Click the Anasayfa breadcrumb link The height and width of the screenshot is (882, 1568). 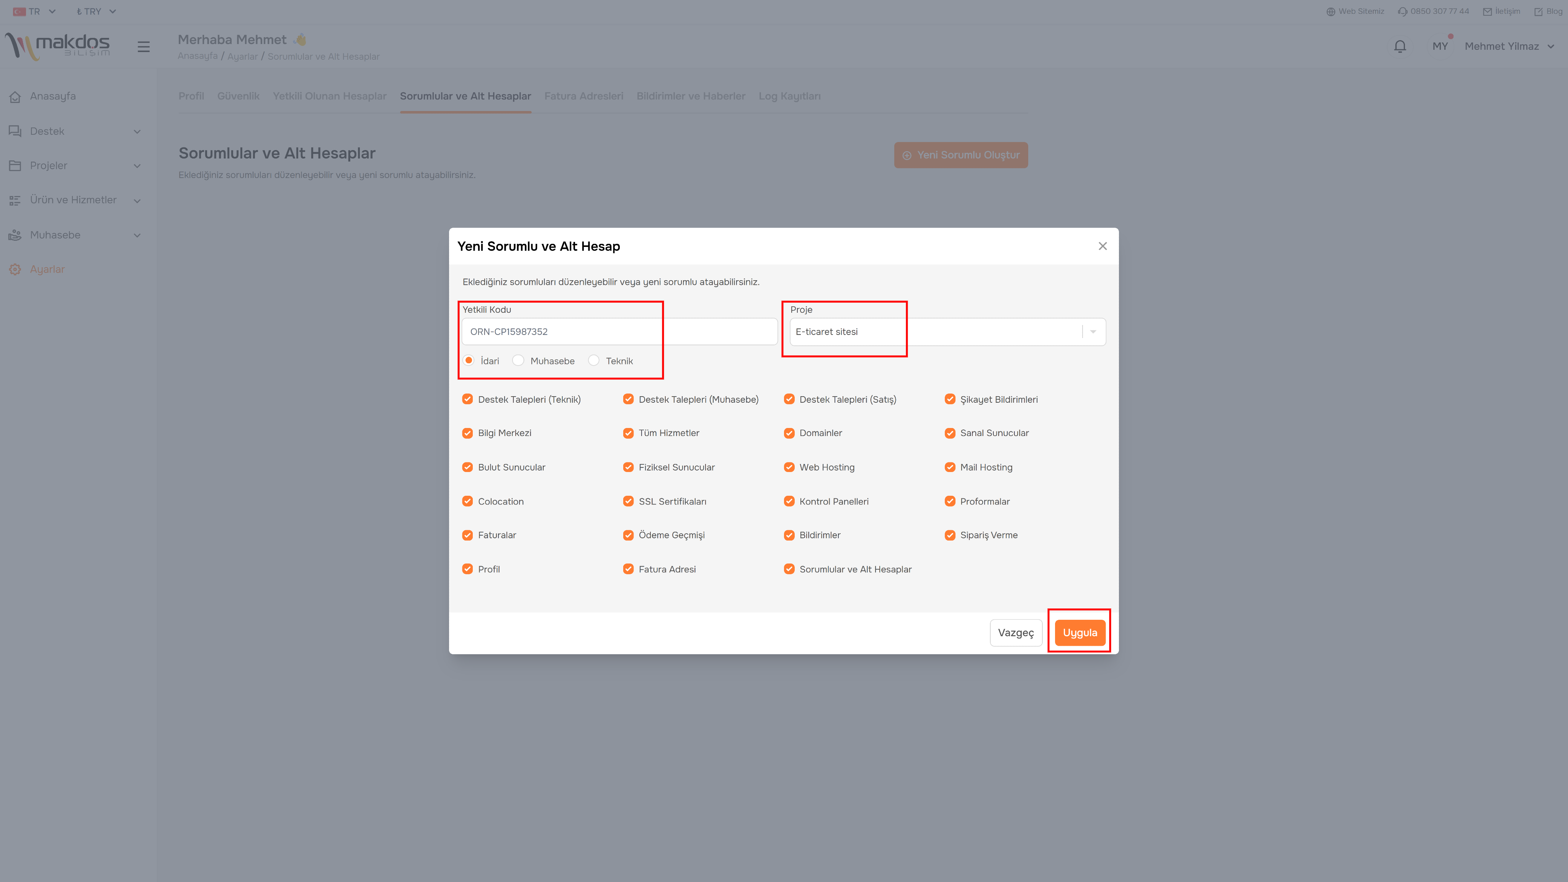click(x=197, y=56)
